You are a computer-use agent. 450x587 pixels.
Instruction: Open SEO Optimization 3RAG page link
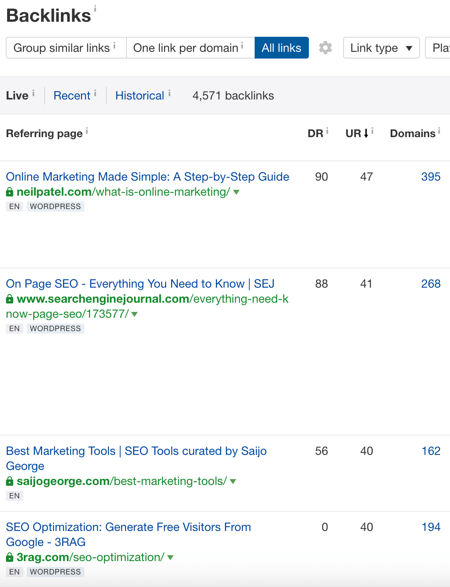(129, 535)
